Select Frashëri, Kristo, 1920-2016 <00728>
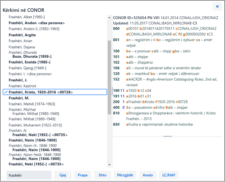Screen dimensions: 225x182 [x=55, y=92]
